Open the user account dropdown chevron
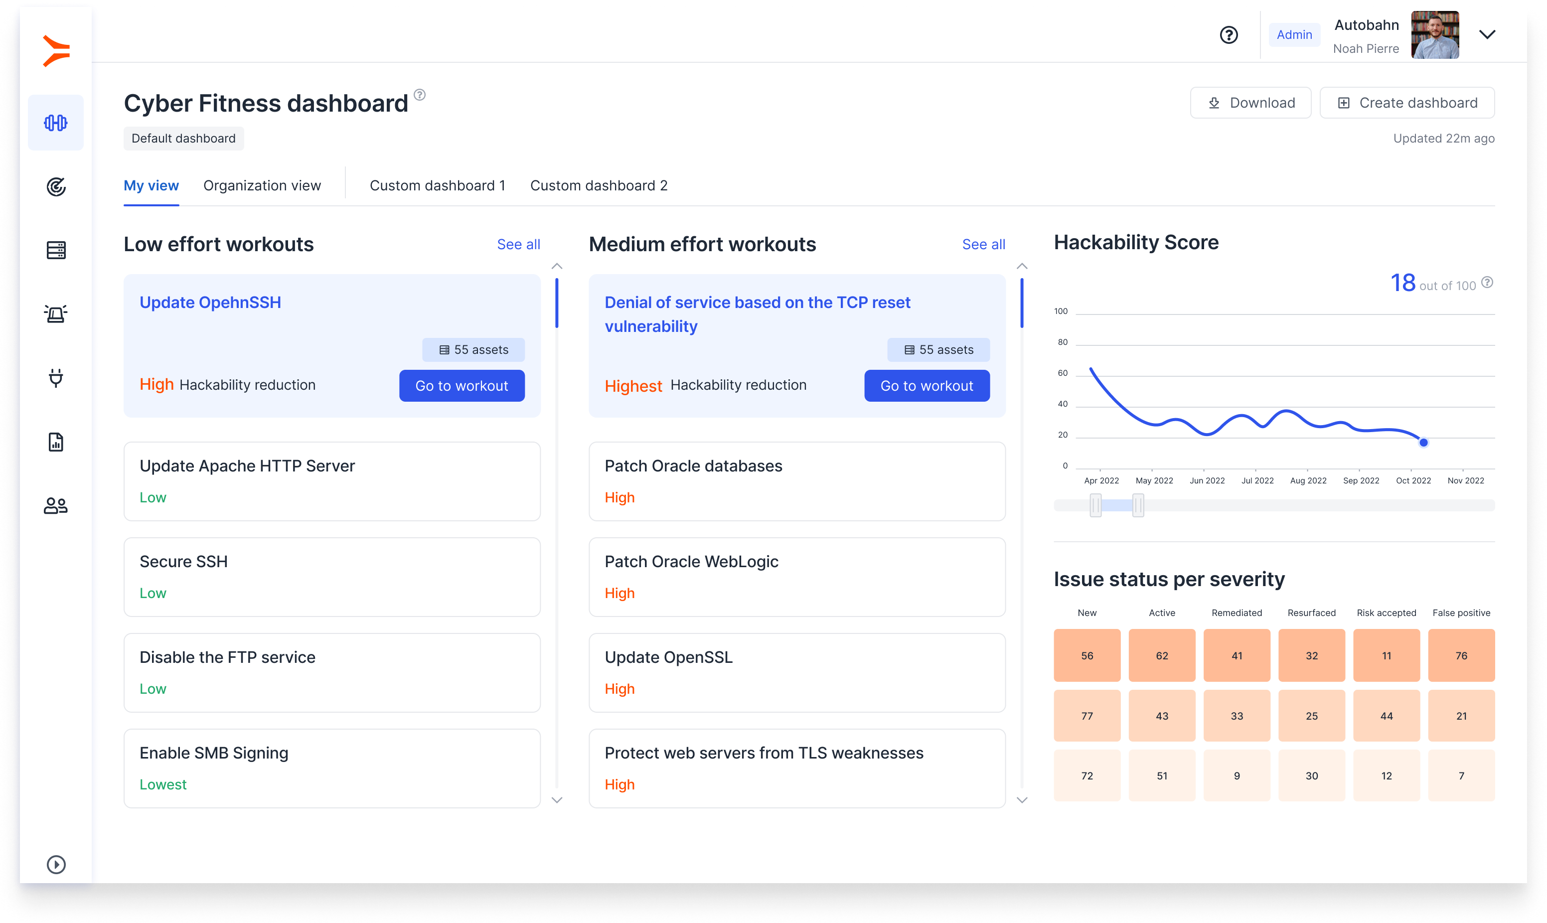 [x=1487, y=35]
